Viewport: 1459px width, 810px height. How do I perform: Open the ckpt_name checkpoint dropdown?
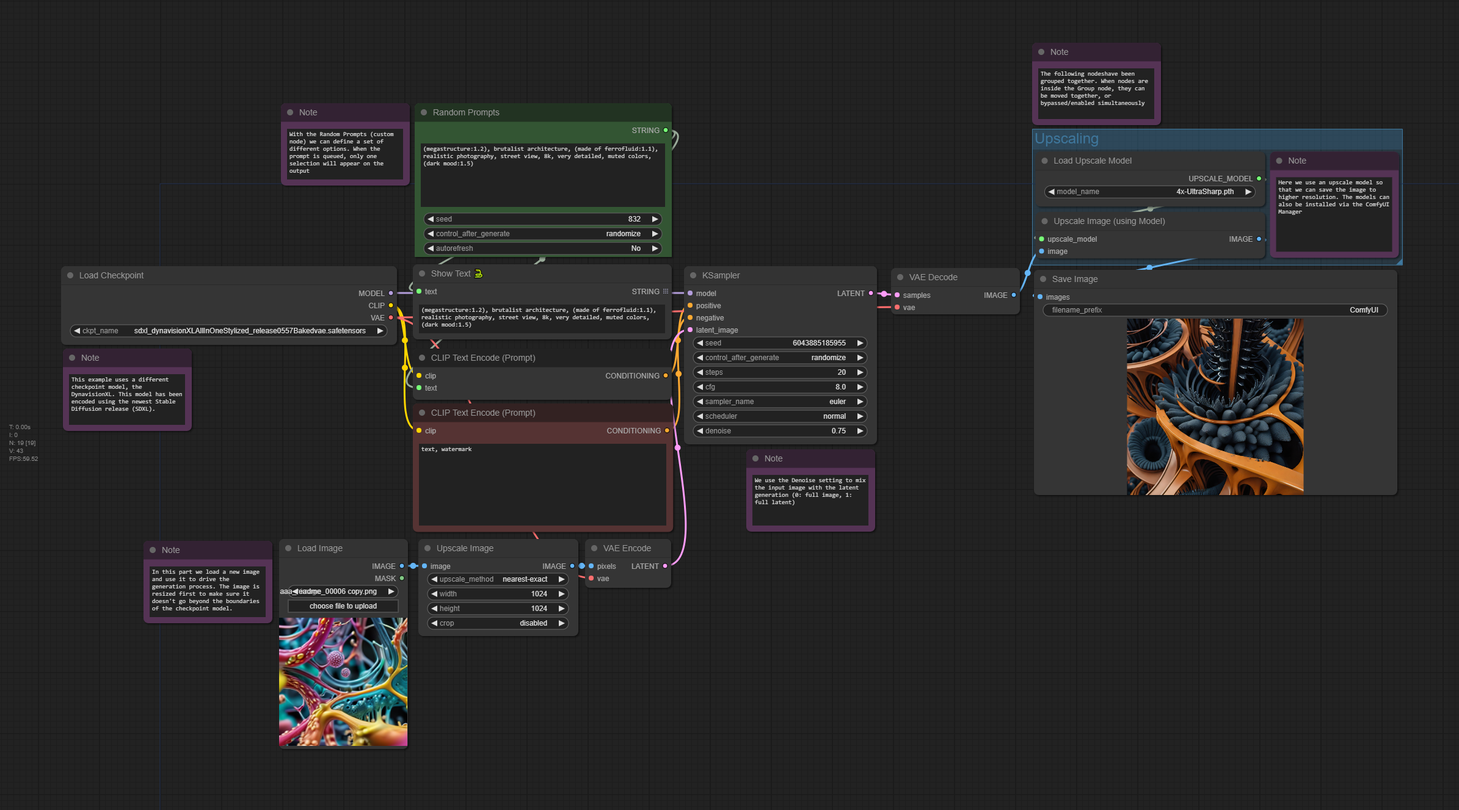tap(229, 331)
